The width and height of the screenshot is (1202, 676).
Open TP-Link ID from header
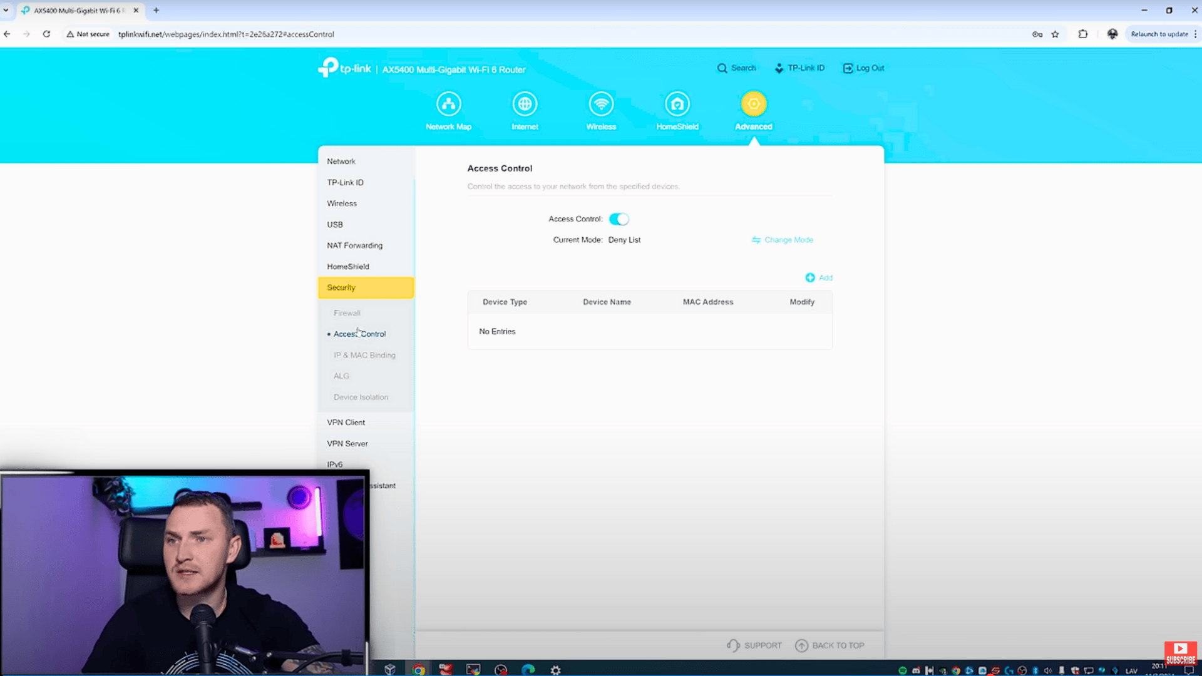[x=799, y=68]
